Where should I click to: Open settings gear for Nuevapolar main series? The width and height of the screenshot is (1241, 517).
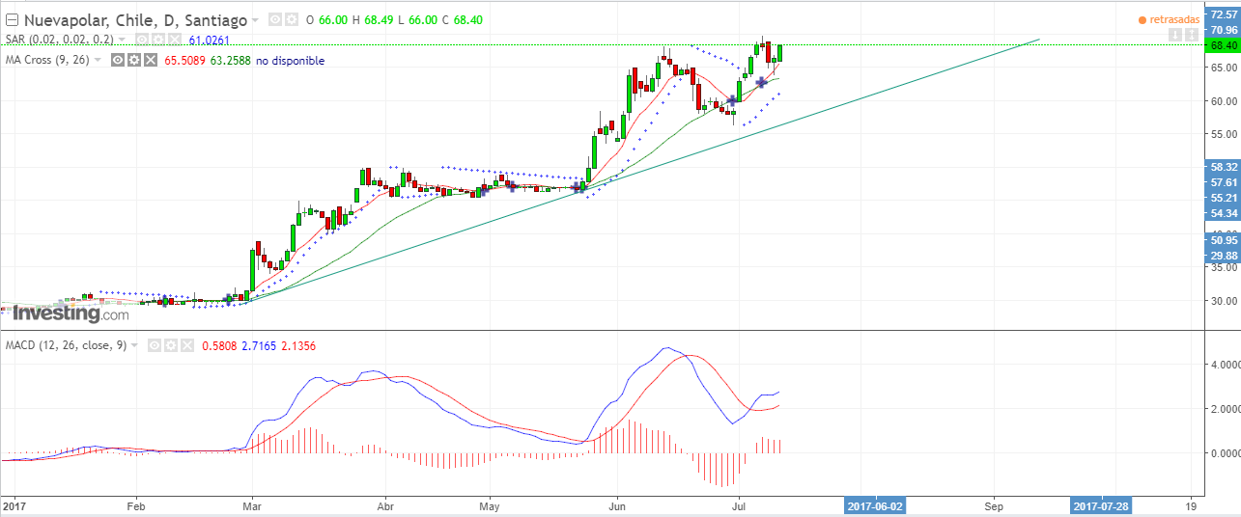pyautogui.click(x=290, y=19)
